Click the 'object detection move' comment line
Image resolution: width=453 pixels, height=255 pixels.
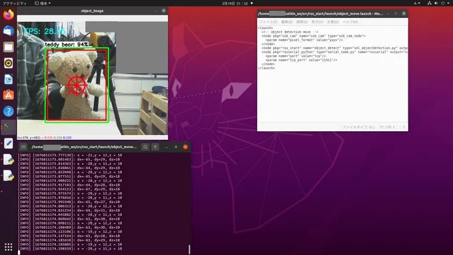[x=290, y=32]
